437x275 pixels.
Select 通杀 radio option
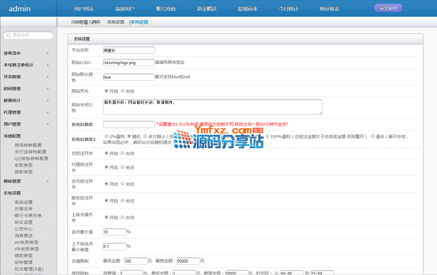coord(373,136)
